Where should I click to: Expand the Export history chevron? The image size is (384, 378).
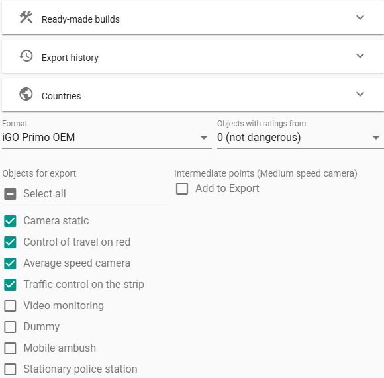tap(360, 56)
